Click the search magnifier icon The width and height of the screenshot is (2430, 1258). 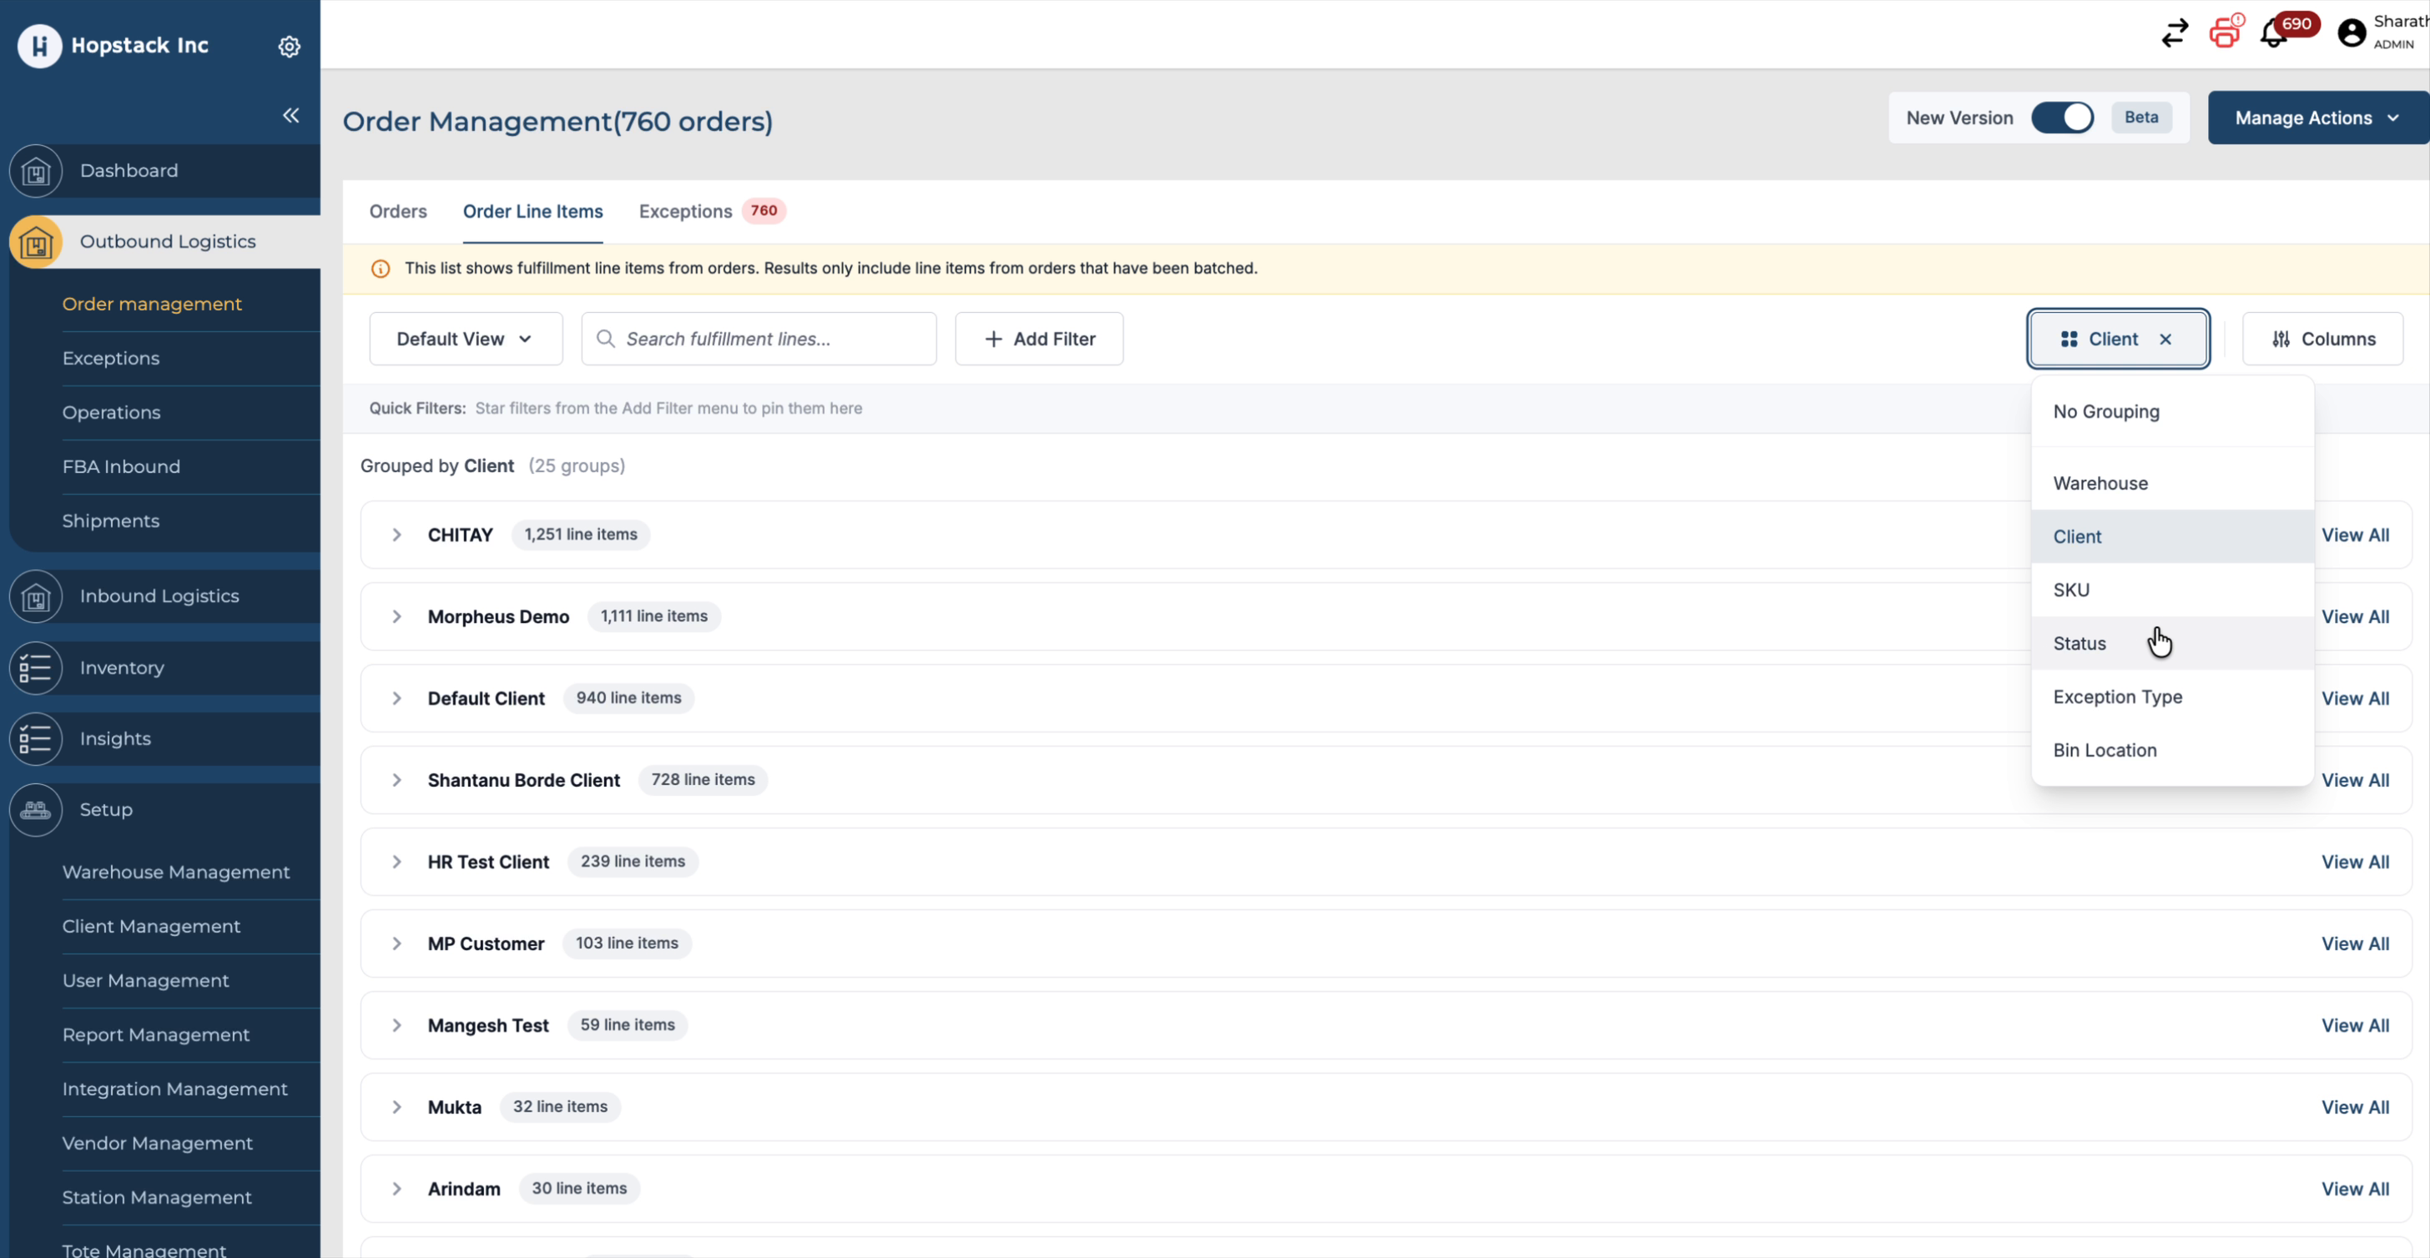[x=606, y=339]
